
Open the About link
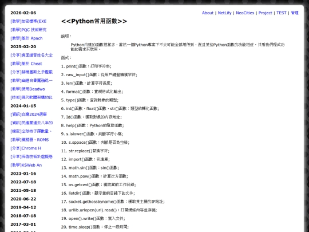(x=208, y=13)
